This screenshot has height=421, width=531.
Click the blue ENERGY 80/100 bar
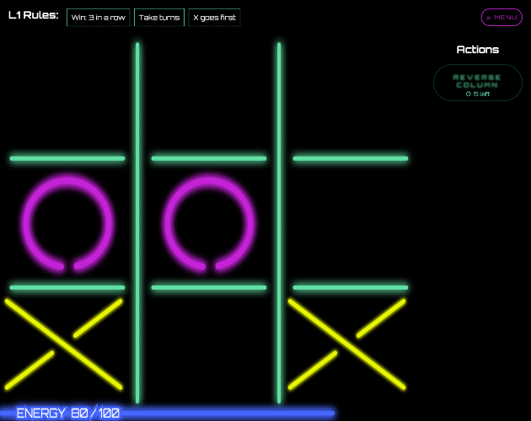click(168, 413)
